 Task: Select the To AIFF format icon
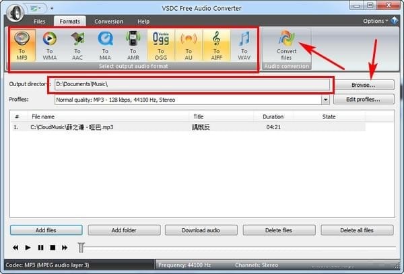click(x=216, y=45)
